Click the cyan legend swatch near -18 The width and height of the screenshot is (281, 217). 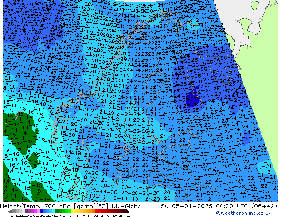54,211
